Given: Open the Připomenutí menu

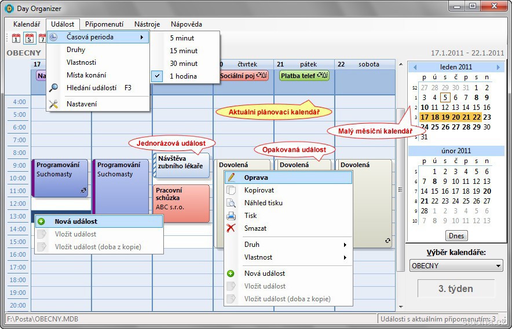Looking at the screenshot, I should point(104,24).
